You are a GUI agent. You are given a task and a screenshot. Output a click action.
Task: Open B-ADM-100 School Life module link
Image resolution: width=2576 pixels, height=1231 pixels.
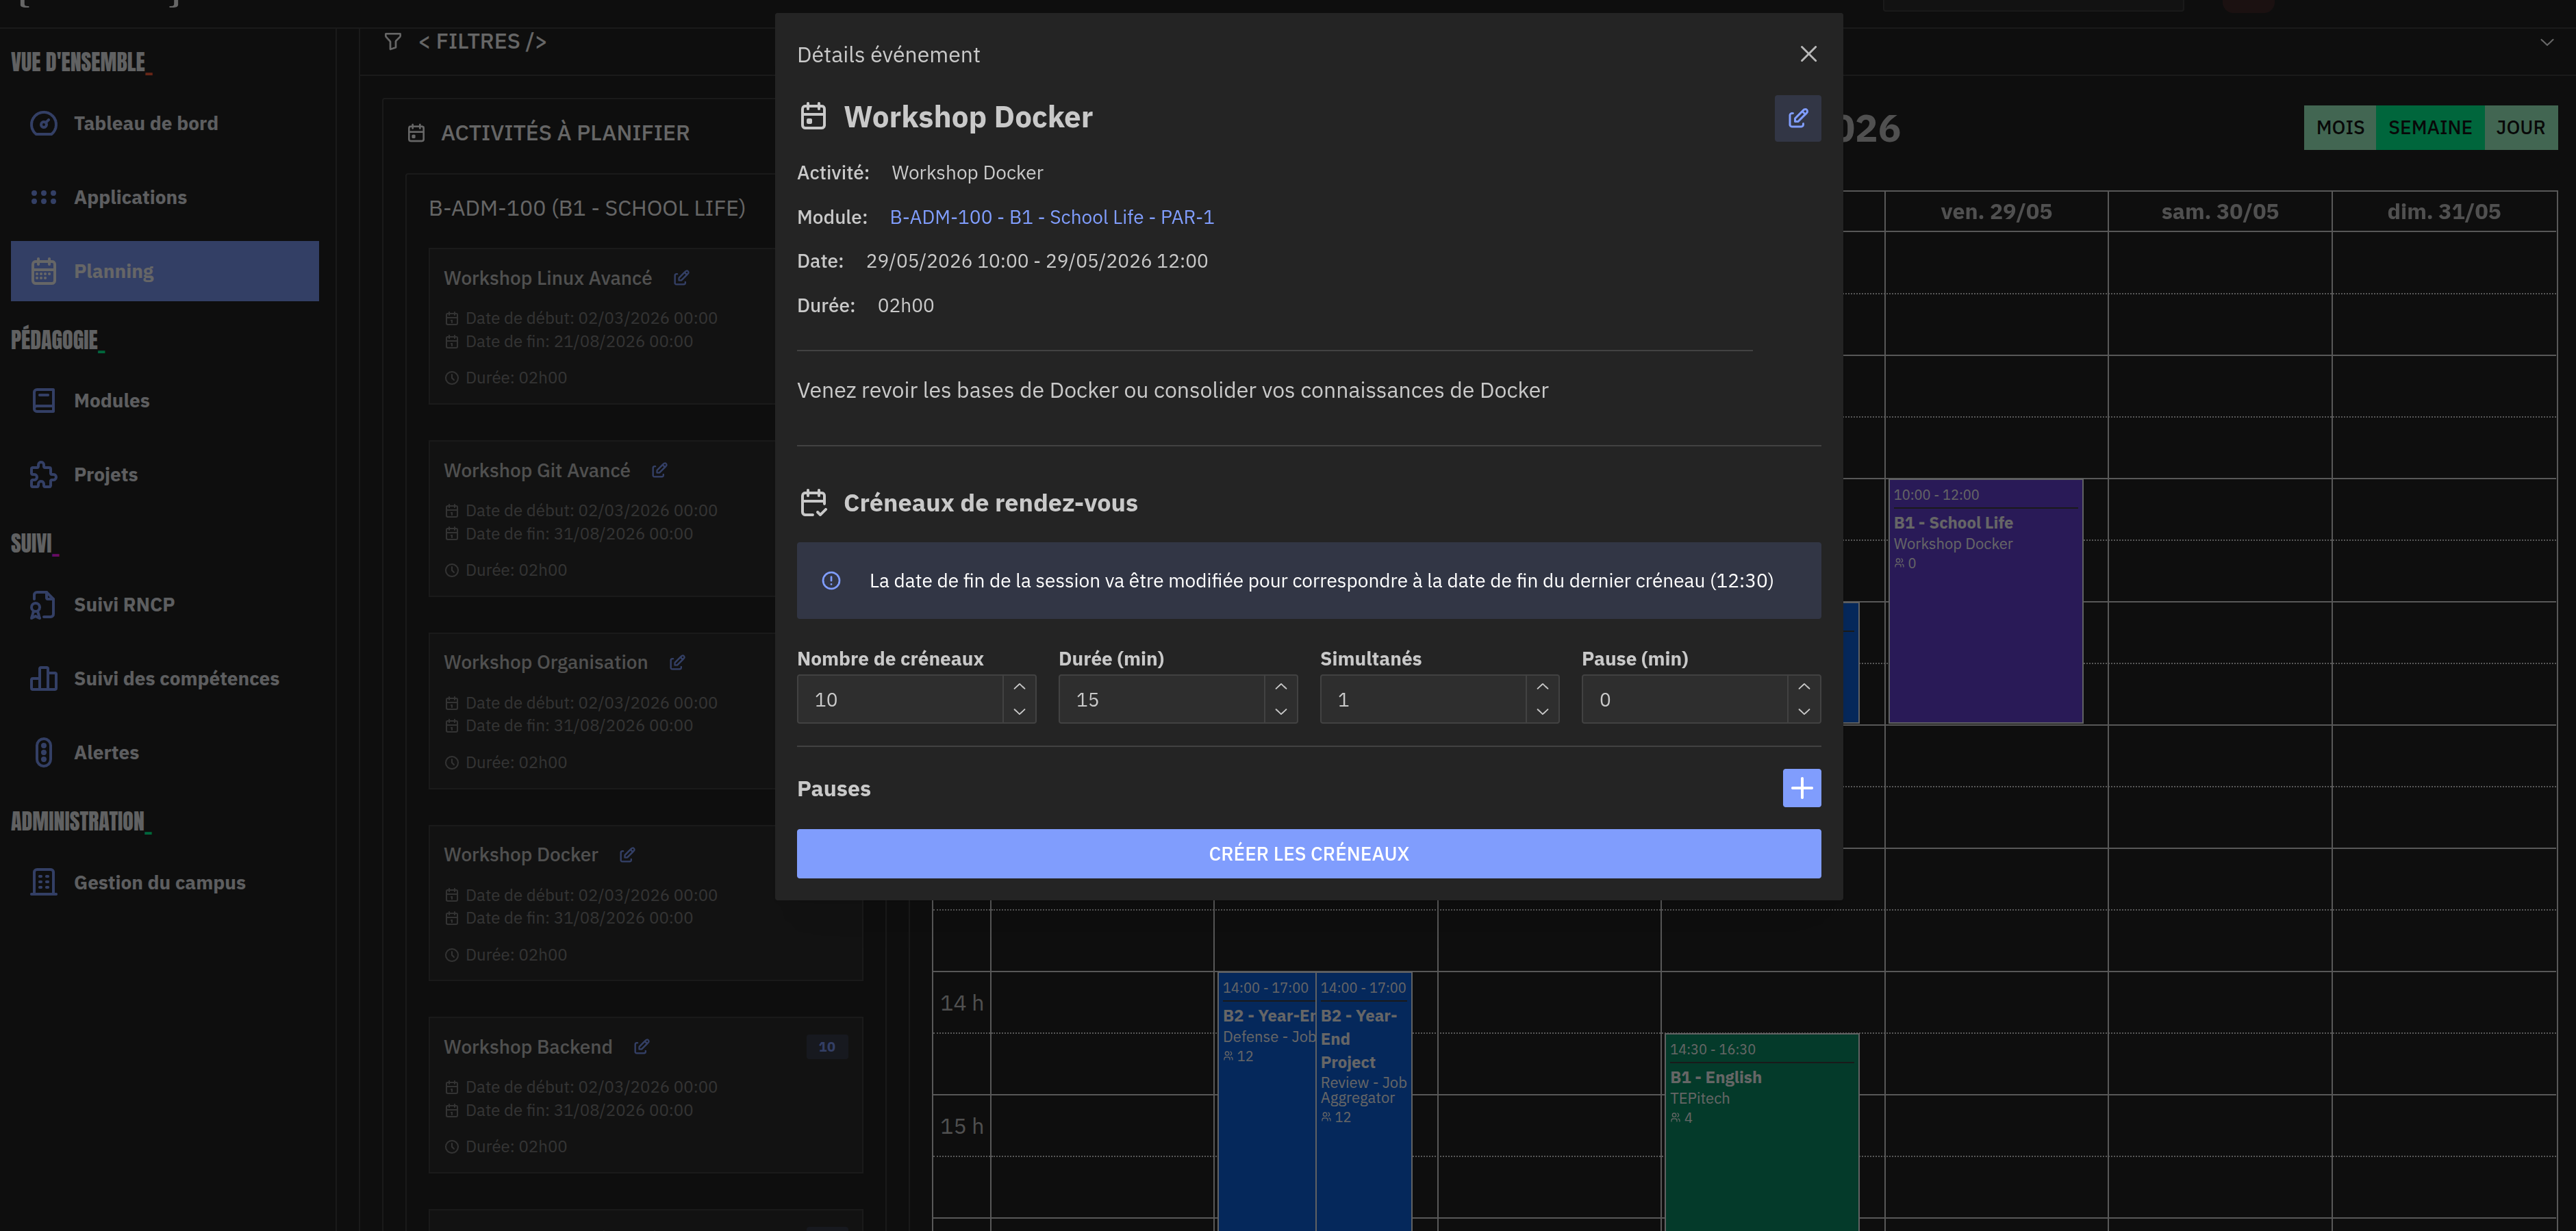pyautogui.click(x=1051, y=217)
